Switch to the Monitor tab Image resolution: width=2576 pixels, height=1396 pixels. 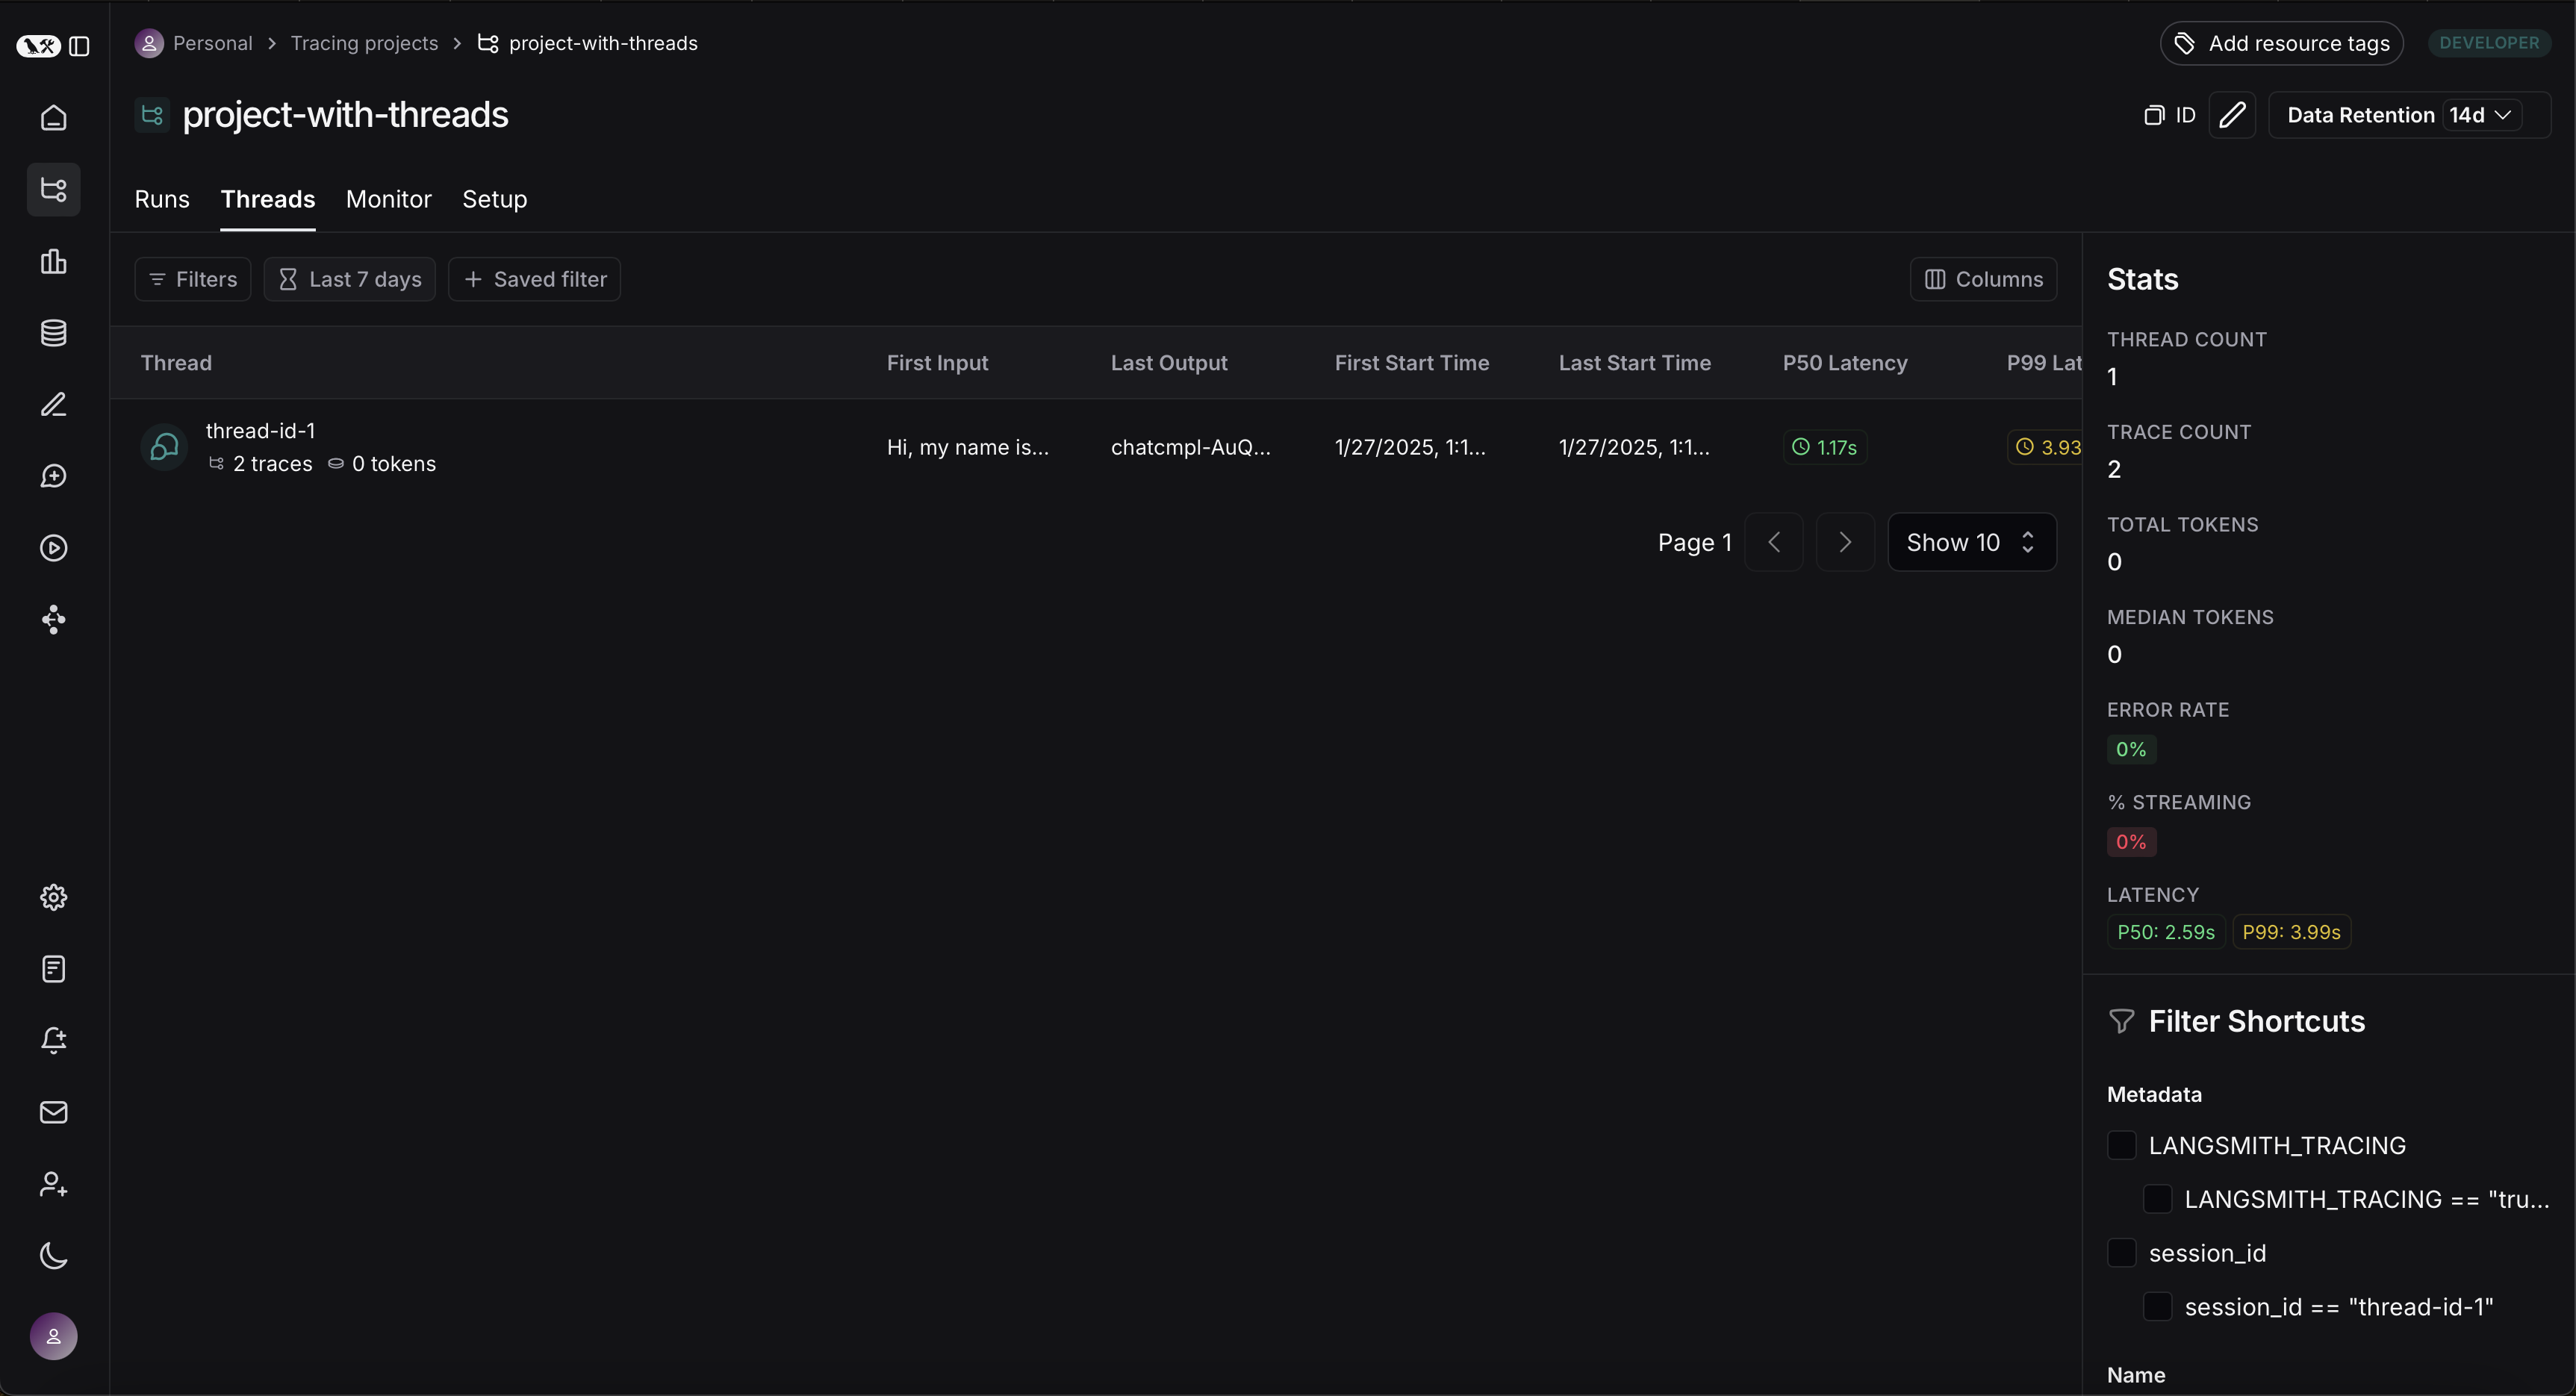pos(388,199)
